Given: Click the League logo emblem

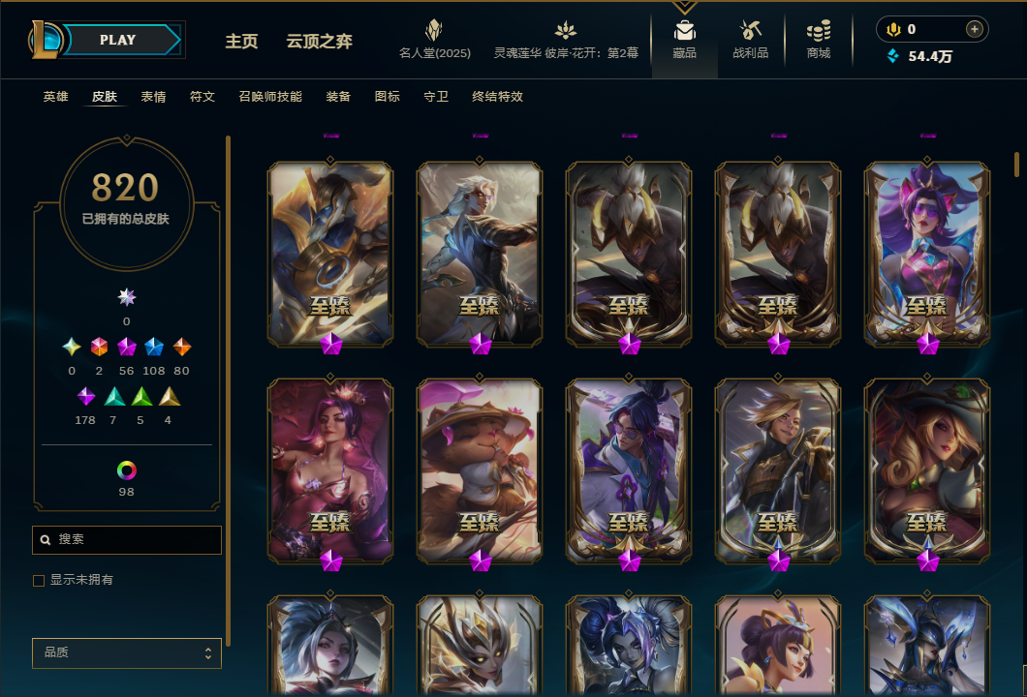Looking at the screenshot, I should (45, 40).
